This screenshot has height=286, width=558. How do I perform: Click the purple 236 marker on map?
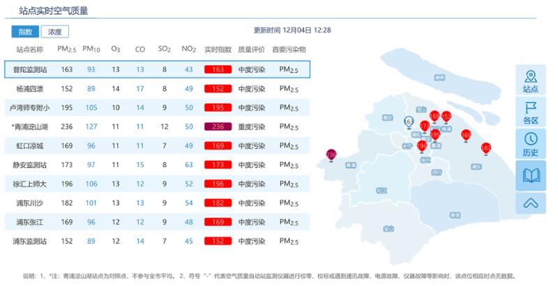(331, 154)
